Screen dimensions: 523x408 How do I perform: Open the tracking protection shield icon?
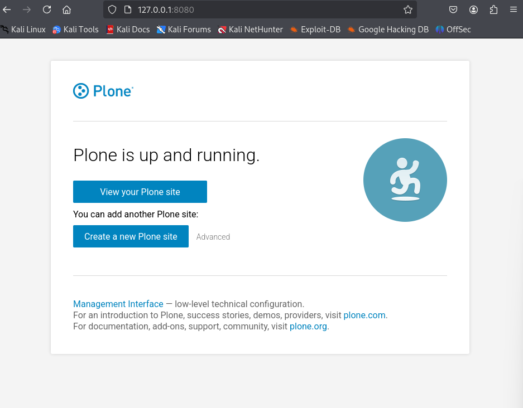click(112, 9)
